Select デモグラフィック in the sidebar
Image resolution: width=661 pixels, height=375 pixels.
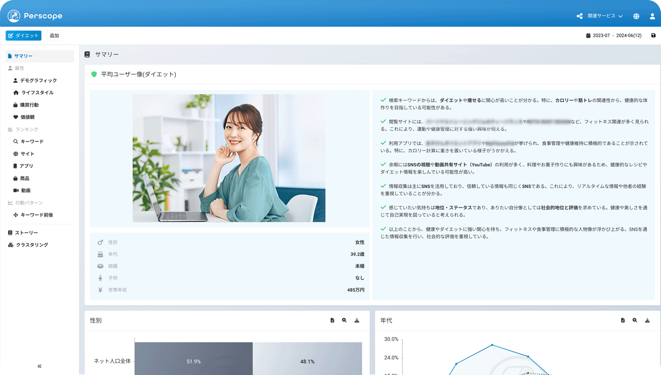[38, 80]
